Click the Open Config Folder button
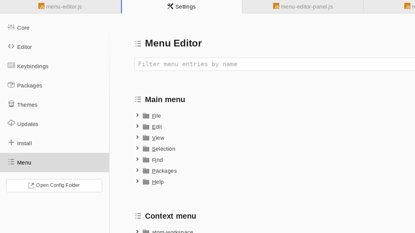This screenshot has width=415, height=233. coord(54,186)
